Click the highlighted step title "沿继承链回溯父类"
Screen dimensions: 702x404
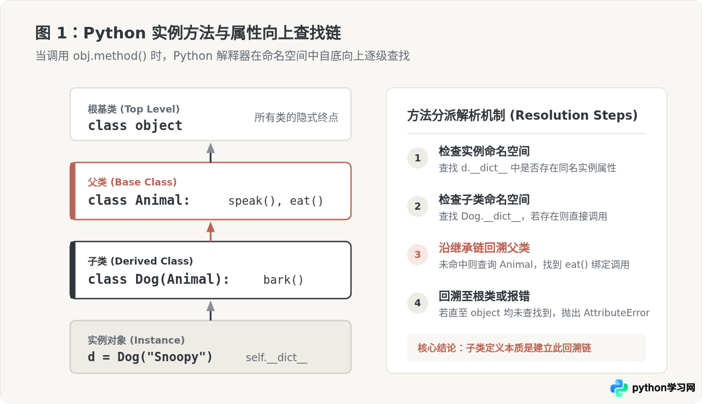484,248
